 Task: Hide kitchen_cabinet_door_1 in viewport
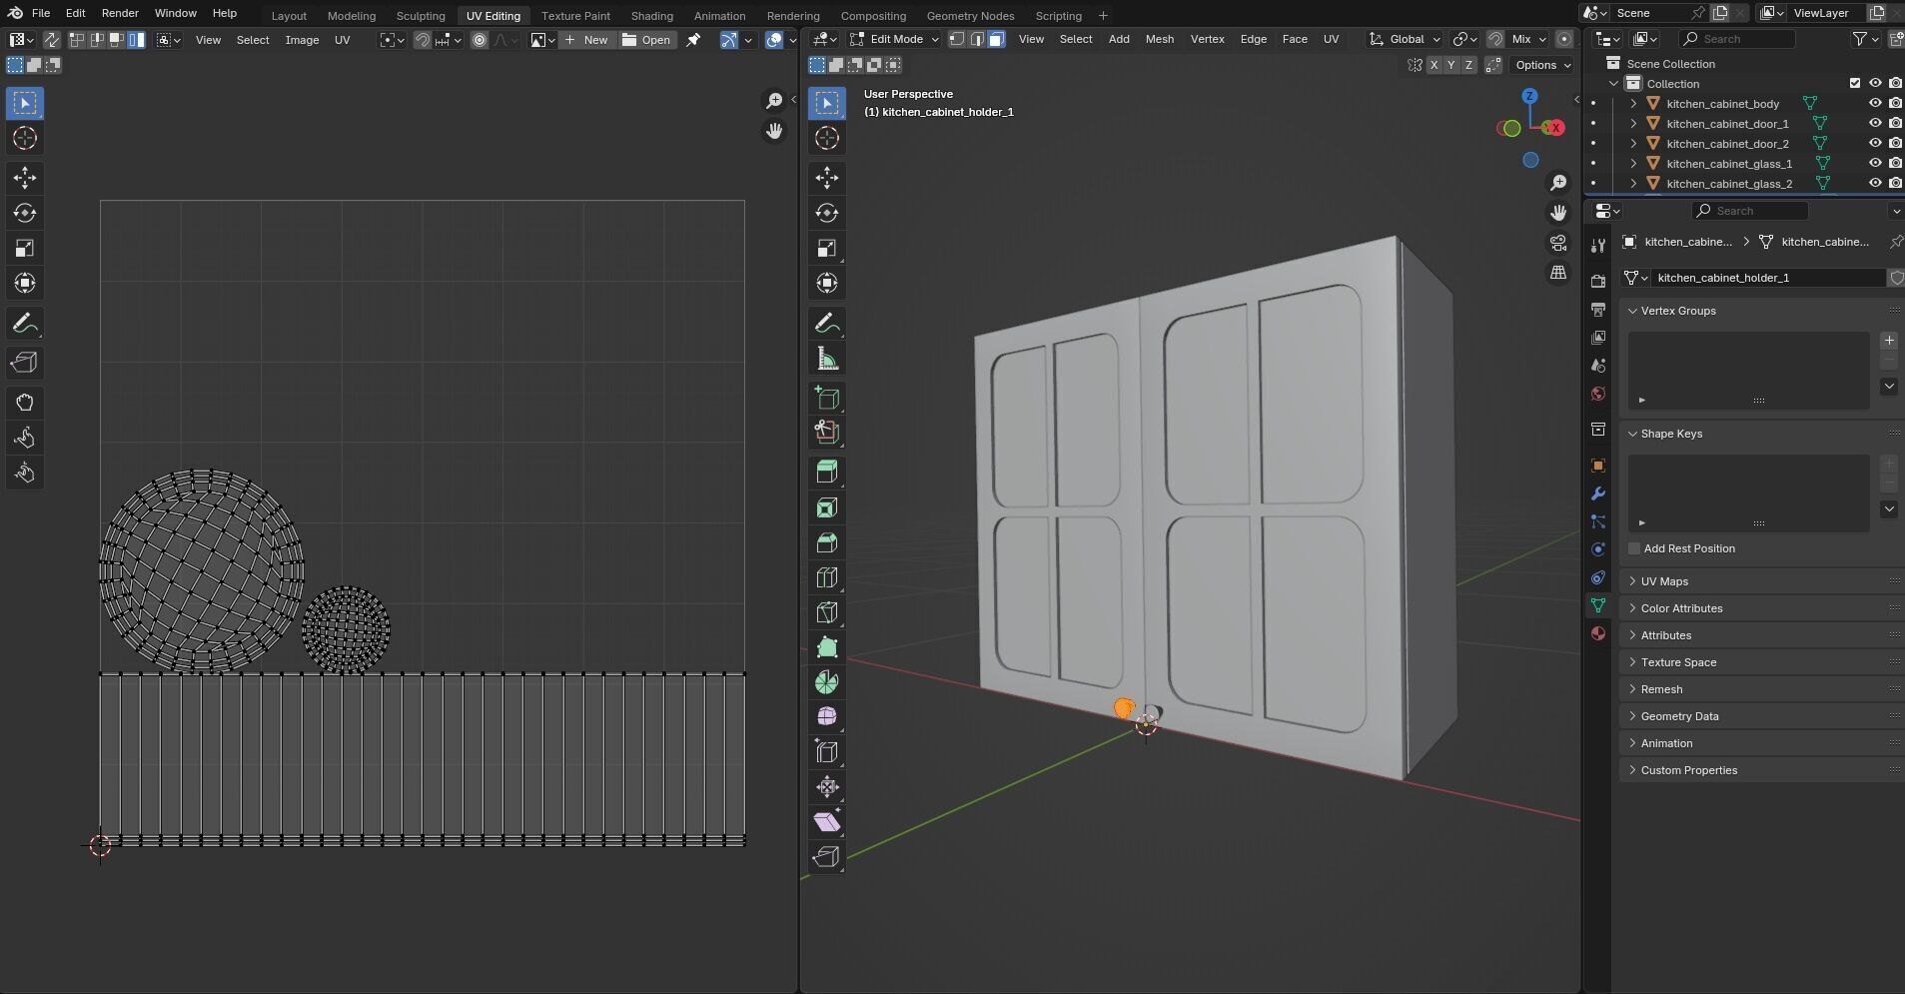[1875, 123]
